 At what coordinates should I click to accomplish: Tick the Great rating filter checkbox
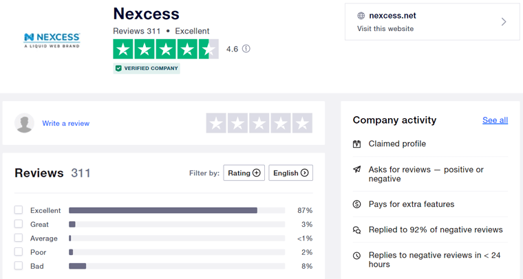[19, 224]
